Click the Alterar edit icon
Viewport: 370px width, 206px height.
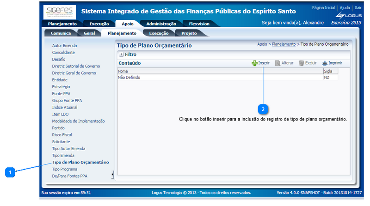(278, 63)
